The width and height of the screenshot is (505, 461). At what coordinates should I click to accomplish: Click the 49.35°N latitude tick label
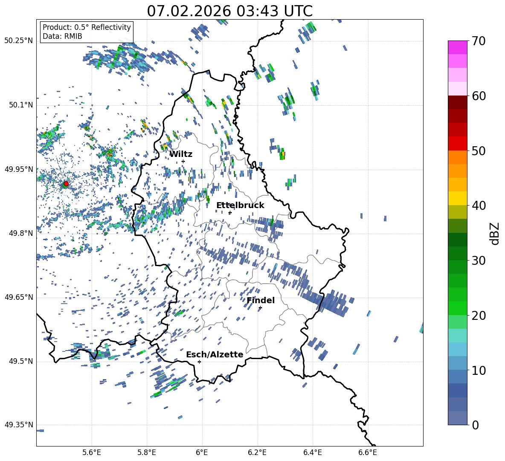tap(18, 425)
